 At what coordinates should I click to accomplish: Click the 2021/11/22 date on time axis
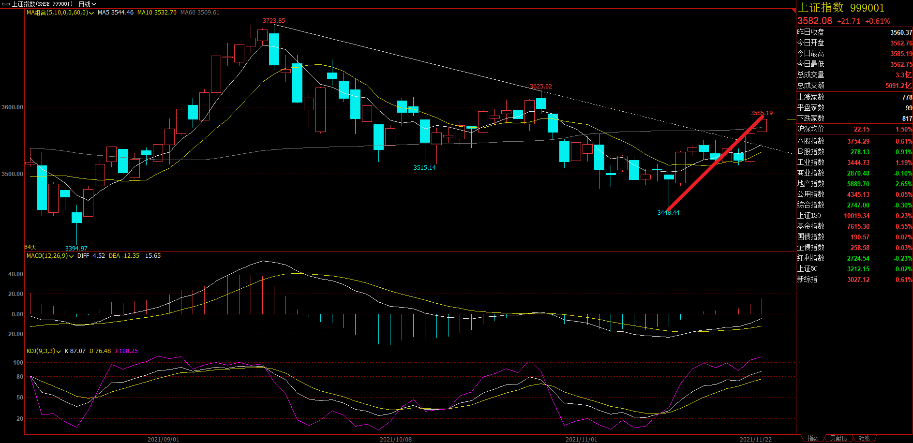(x=755, y=439)
